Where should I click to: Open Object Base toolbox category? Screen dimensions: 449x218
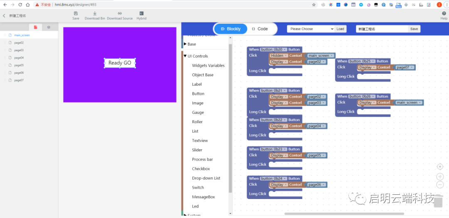203,75
